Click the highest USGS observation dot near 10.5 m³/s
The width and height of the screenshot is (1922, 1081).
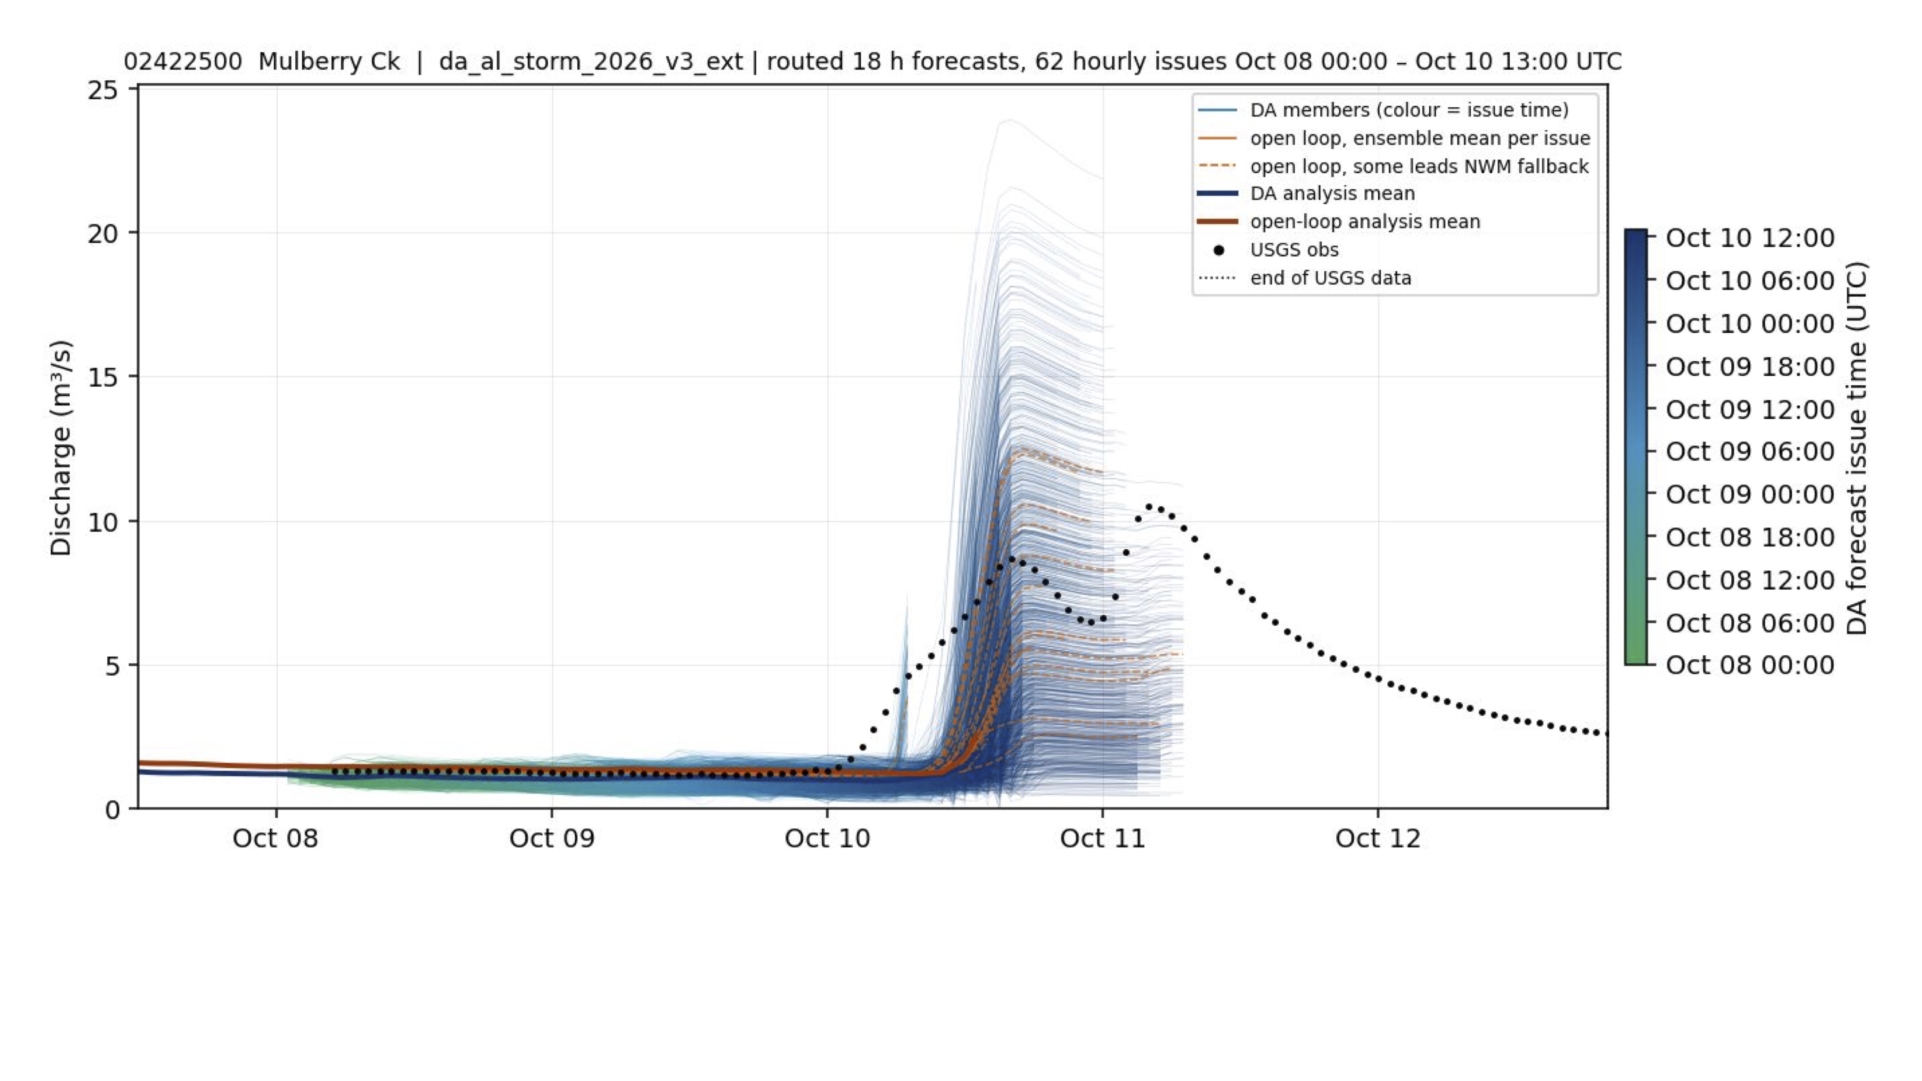click(x=1149, y=507)
